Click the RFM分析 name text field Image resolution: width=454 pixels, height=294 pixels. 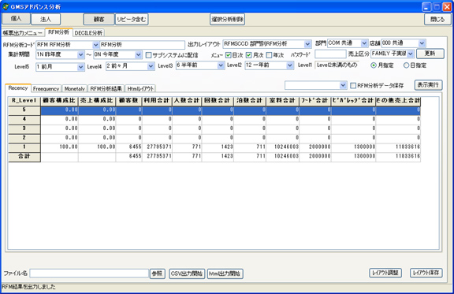pos(142,45)
